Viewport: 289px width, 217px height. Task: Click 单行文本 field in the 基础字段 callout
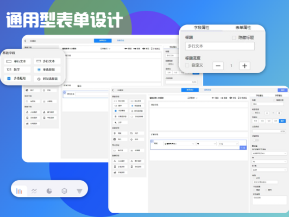17,61
